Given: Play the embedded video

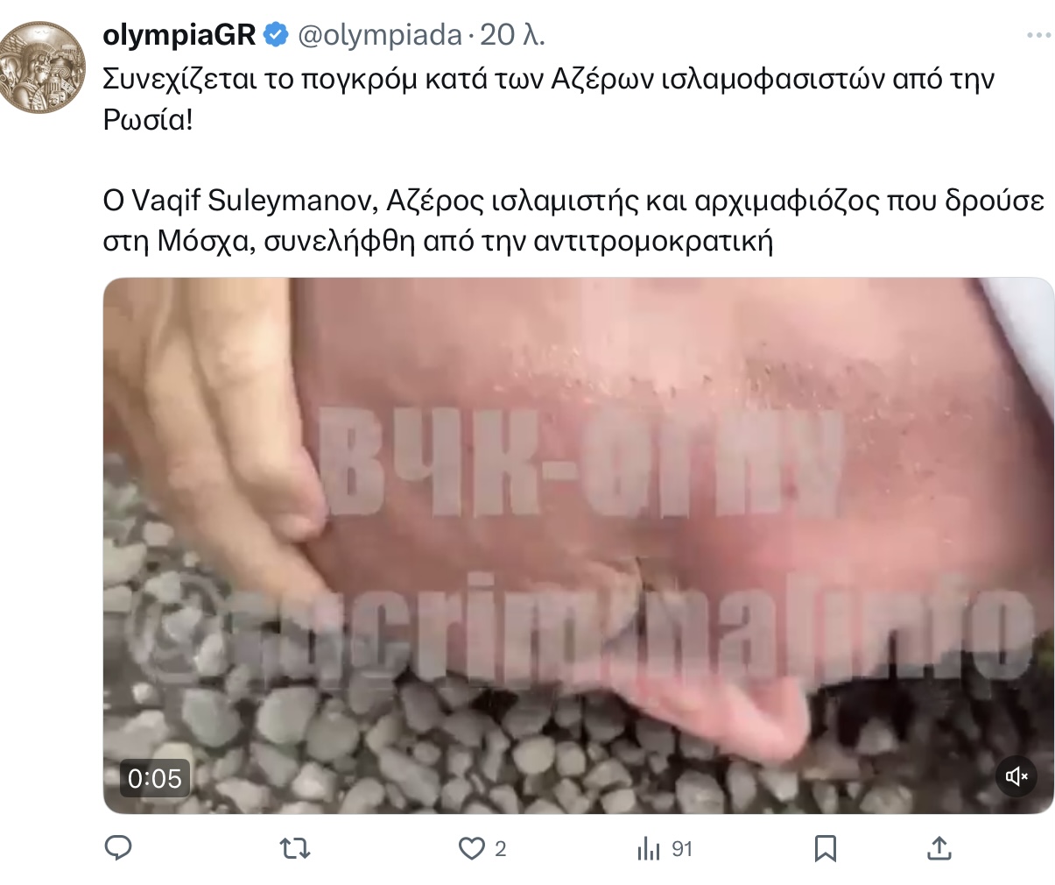Looking at the screenshot, I should (x=579, y=546).
